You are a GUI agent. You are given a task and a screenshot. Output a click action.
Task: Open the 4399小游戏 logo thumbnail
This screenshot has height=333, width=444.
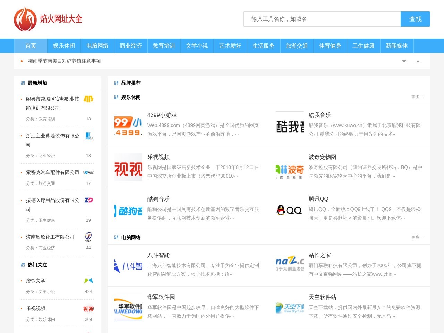[128, 125]
